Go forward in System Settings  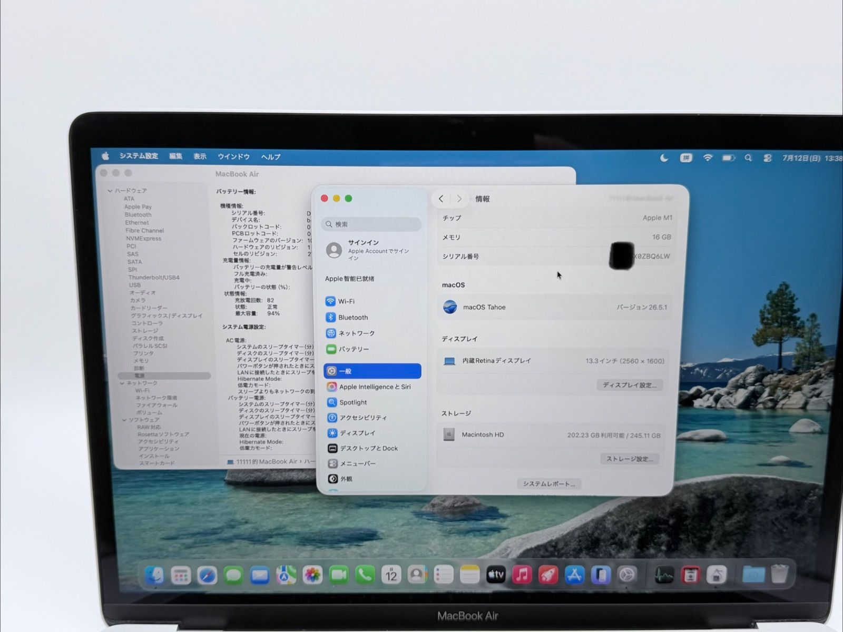coord(459,199)
